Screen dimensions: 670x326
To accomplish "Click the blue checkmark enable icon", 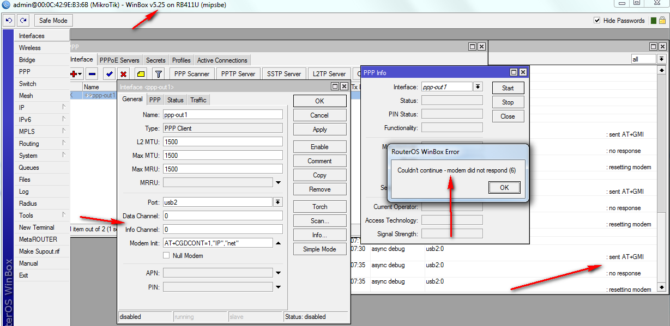I will 109,74.
